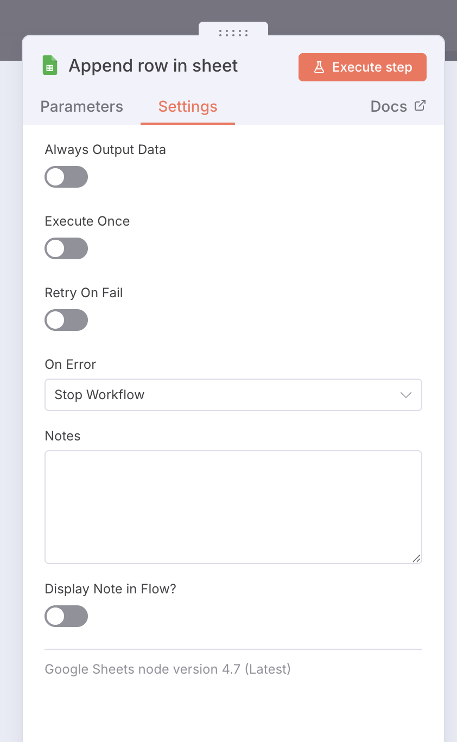457x742 pixels.
Task: Click the resize handle on the Notes box
Action: click(x=416, y=558)
